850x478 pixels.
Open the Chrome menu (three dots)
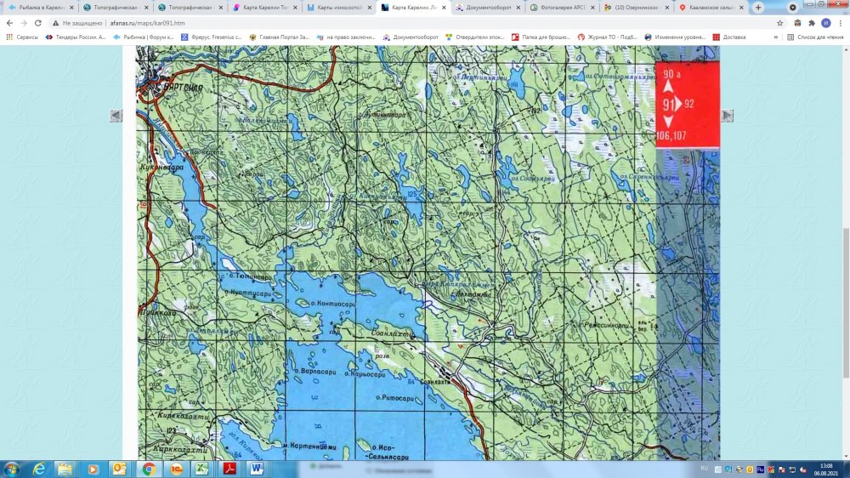840,23
